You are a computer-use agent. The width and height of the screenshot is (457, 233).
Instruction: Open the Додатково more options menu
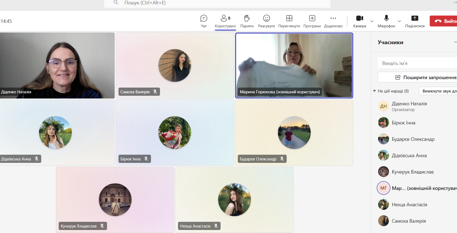333,21
